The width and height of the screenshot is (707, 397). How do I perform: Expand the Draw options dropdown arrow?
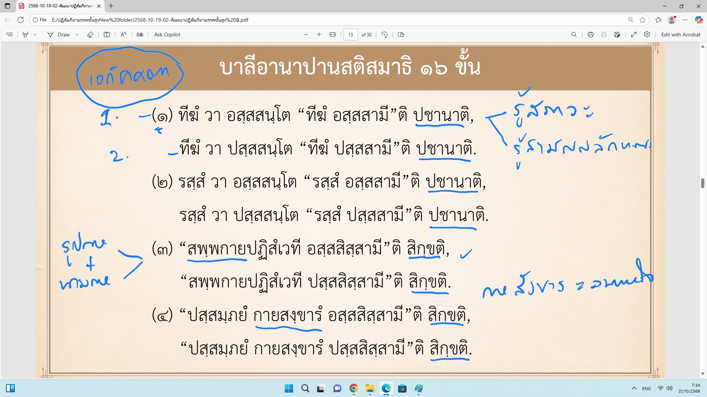77,35
